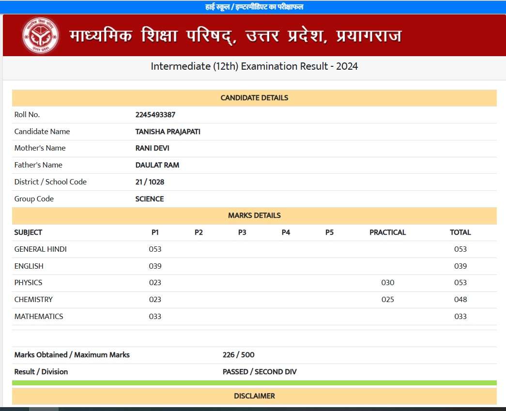
Task: Click the 'P3' column header
Action: [x=243, y=232]
